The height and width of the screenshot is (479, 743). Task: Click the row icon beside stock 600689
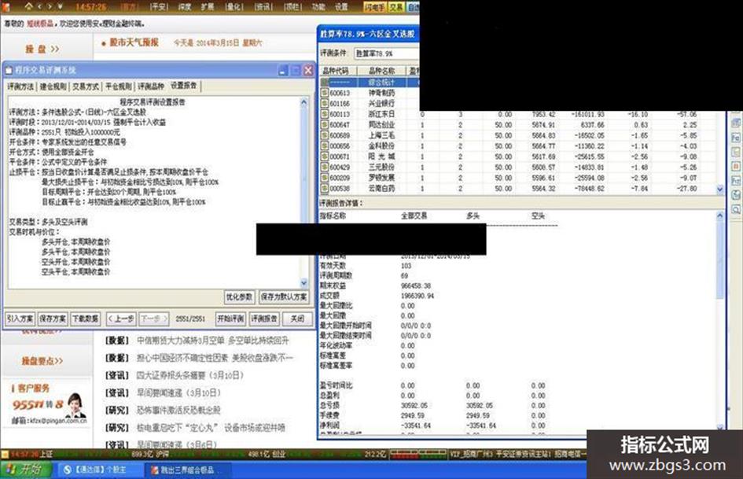(325, 135)
